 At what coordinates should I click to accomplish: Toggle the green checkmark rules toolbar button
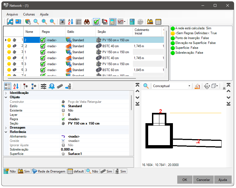point(97,22)
